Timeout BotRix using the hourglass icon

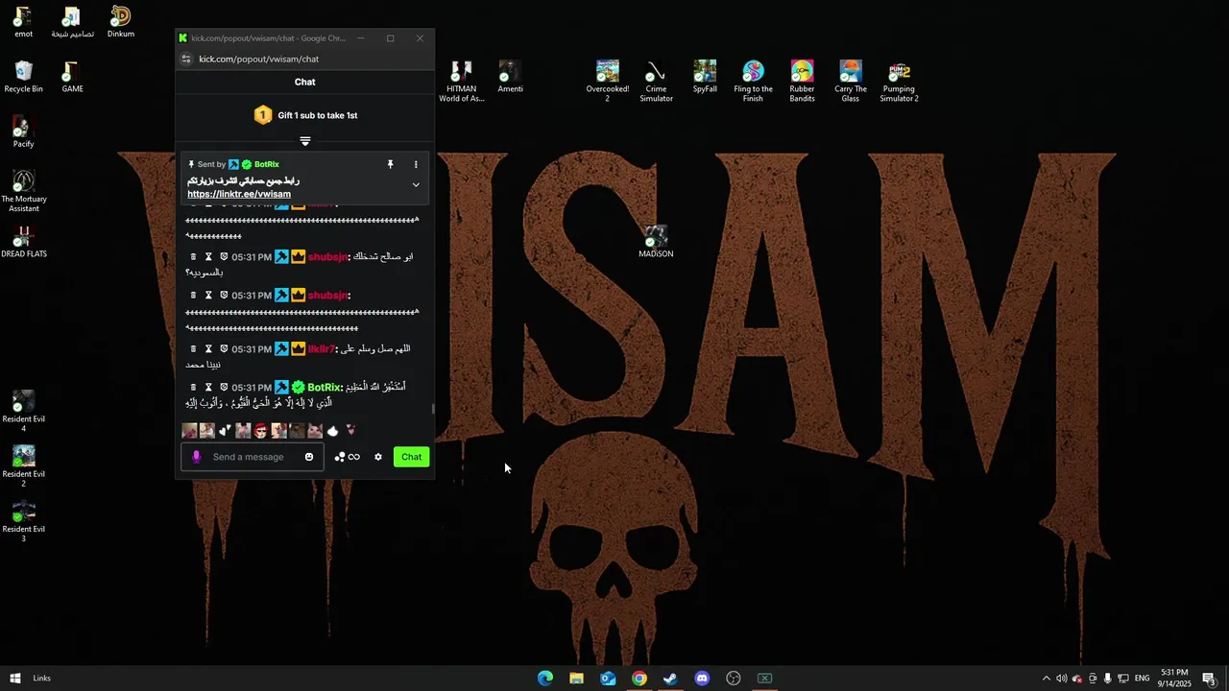208,388
